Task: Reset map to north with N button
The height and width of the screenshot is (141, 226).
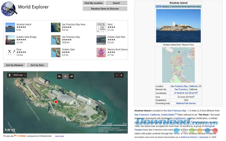Action: click(65, 76)
